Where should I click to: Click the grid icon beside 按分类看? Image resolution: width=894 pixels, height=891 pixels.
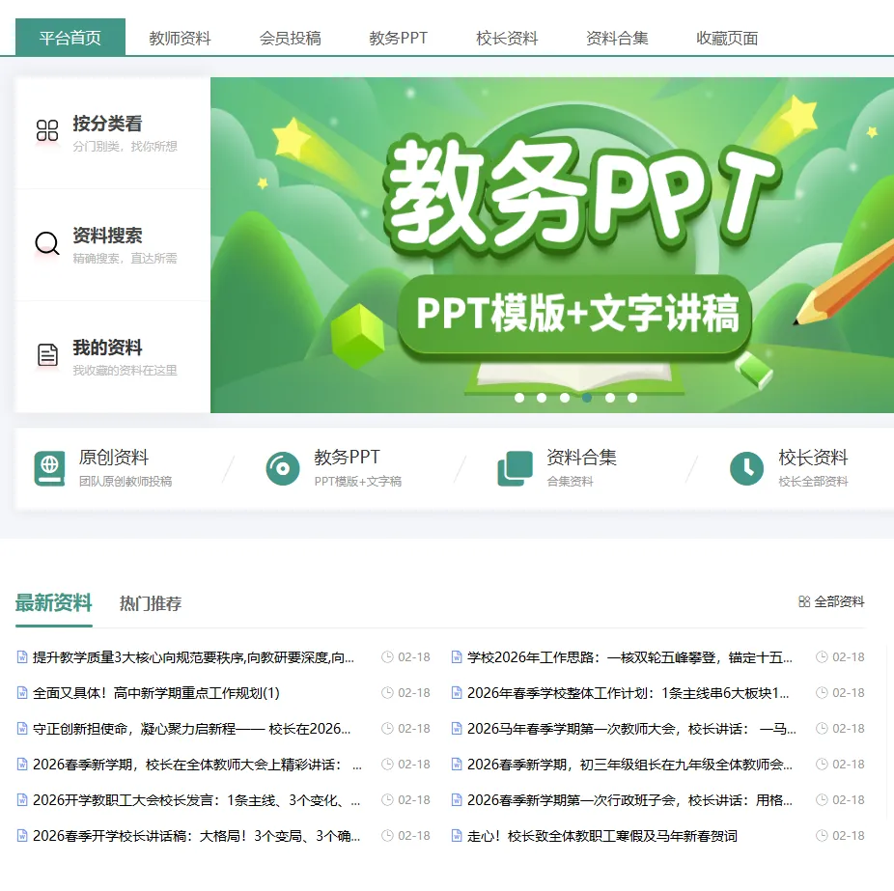click(46, 132)
